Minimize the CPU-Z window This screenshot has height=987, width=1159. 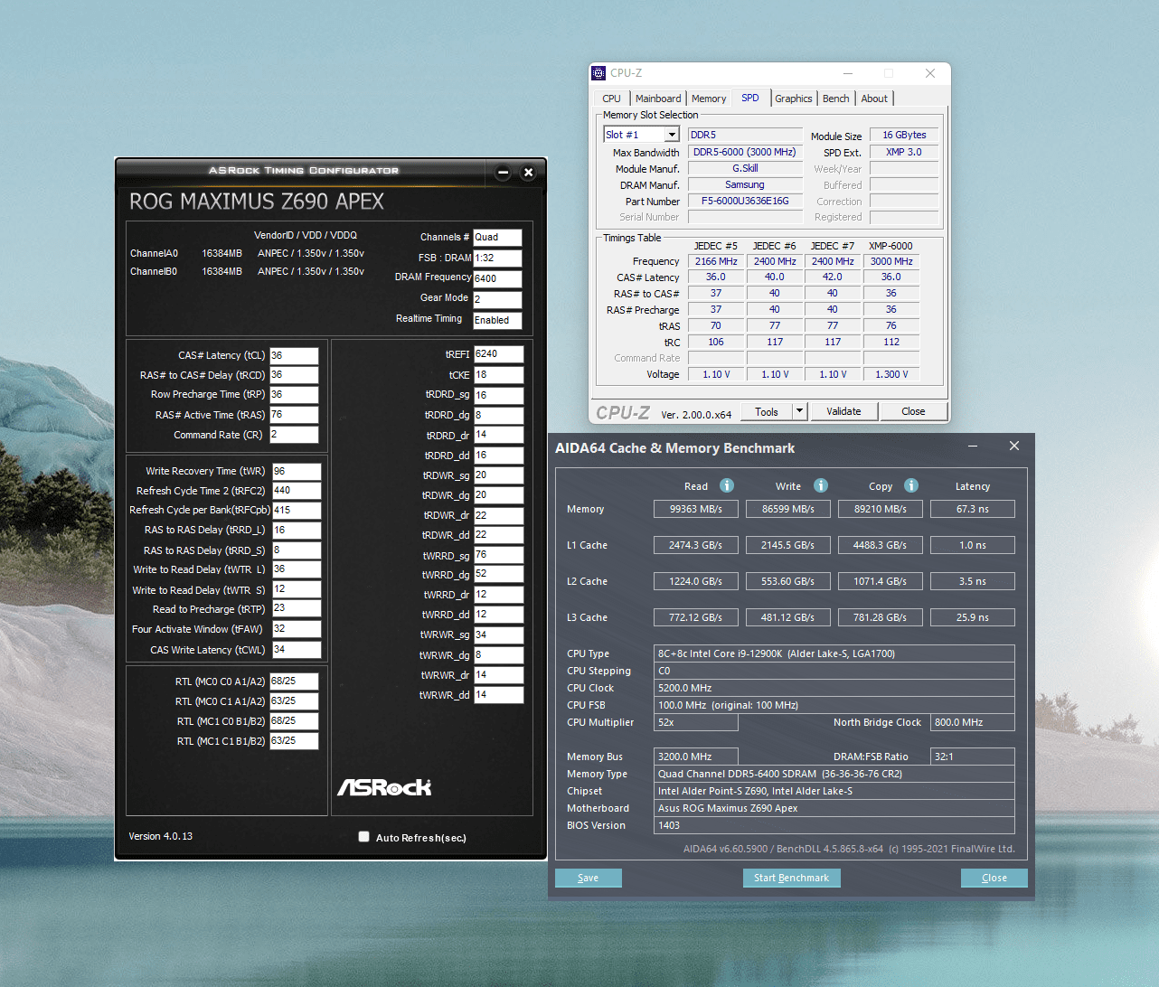tap(848, 73)
